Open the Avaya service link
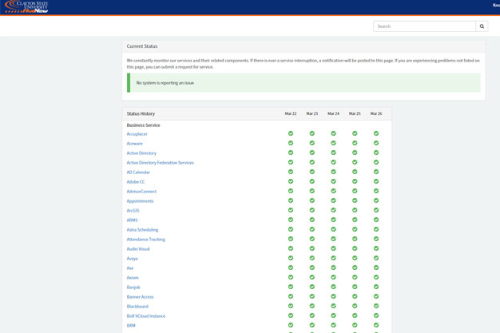 [133, 259]
